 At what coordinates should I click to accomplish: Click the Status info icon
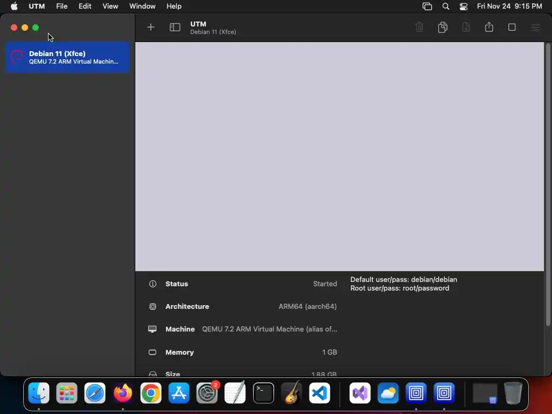(x=153, y=284)
